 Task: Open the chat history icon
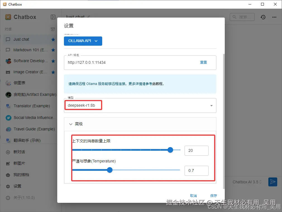(x=263, y=17)
